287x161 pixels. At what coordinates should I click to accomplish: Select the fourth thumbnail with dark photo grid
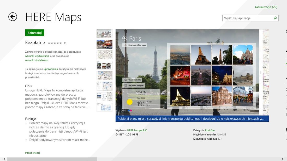(105, 65)
